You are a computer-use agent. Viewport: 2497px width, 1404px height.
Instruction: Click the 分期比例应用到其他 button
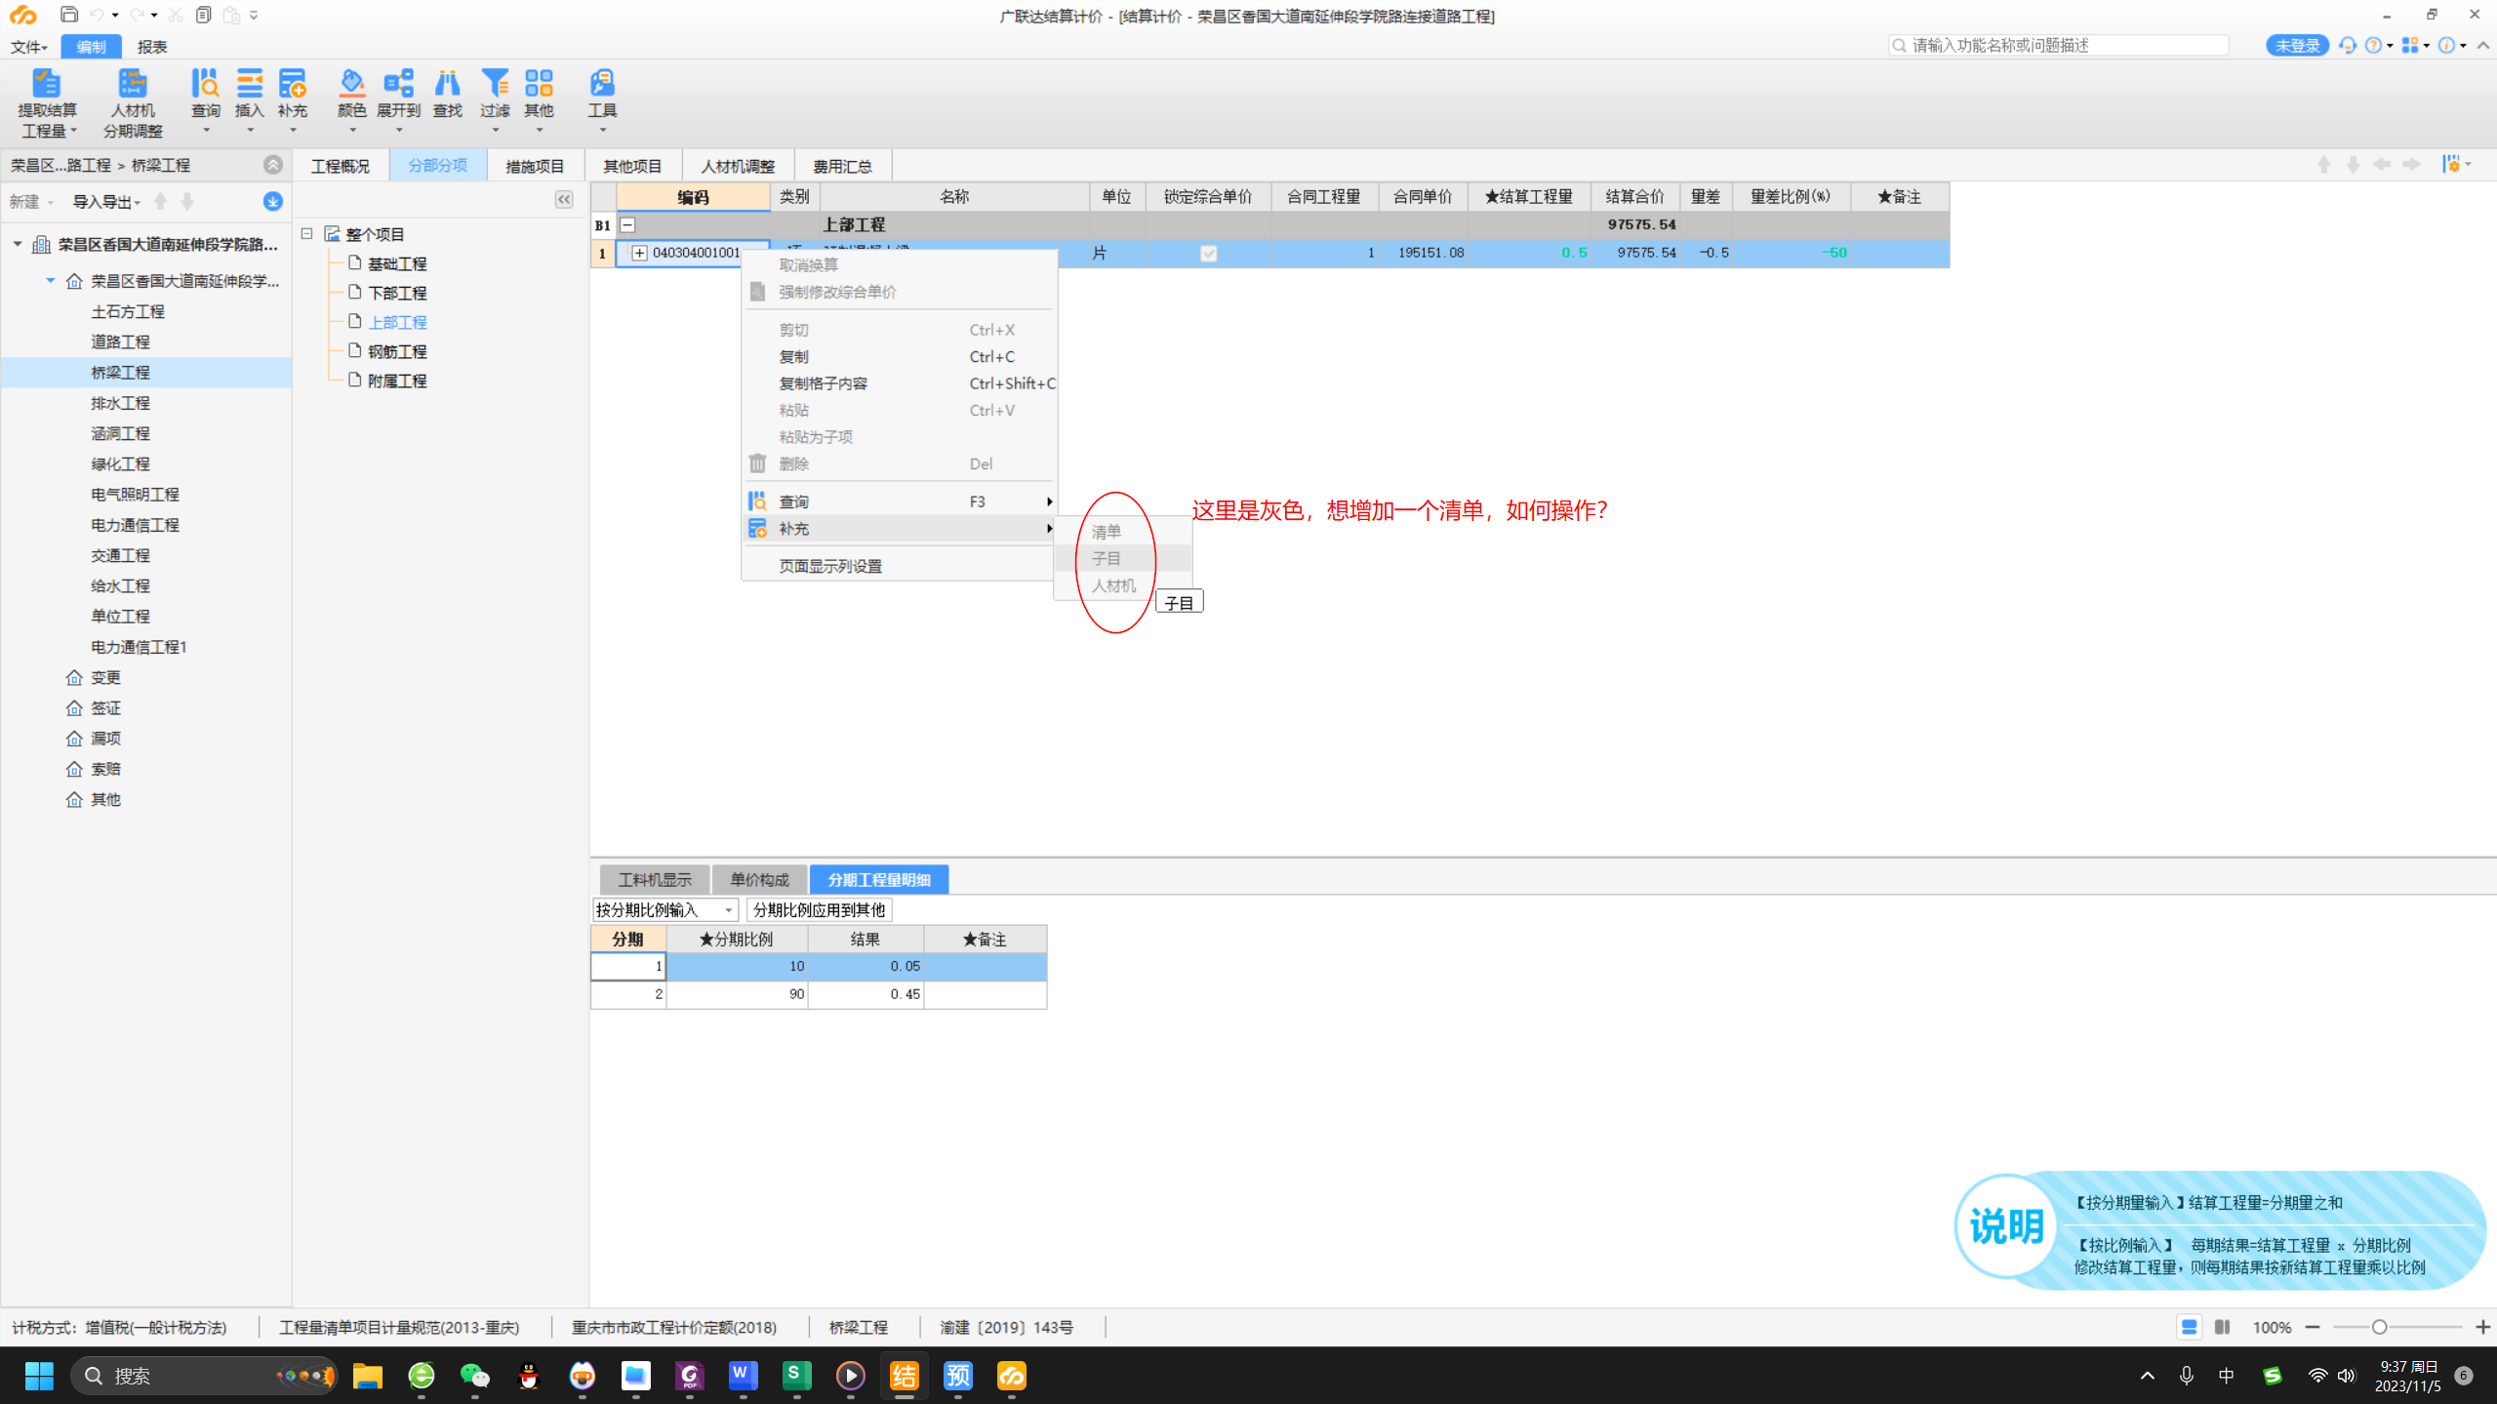click(819, 910)
